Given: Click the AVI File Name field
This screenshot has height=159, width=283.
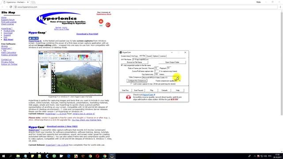Looking at the screenshot, I should [x=159, y=59].
